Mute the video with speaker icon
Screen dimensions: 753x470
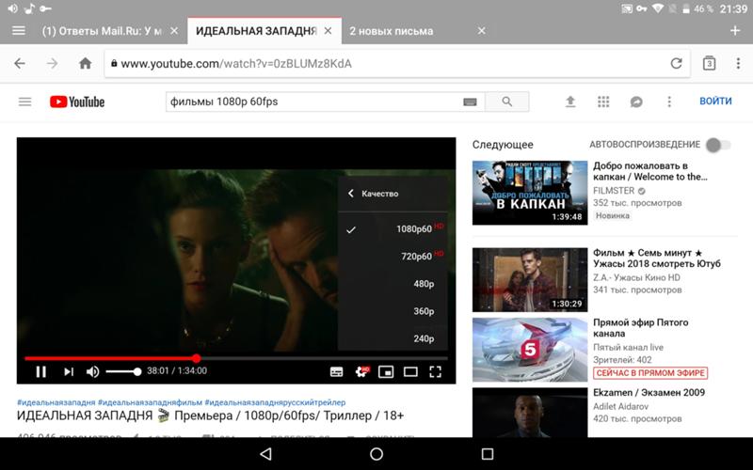(x=92, y=371)
